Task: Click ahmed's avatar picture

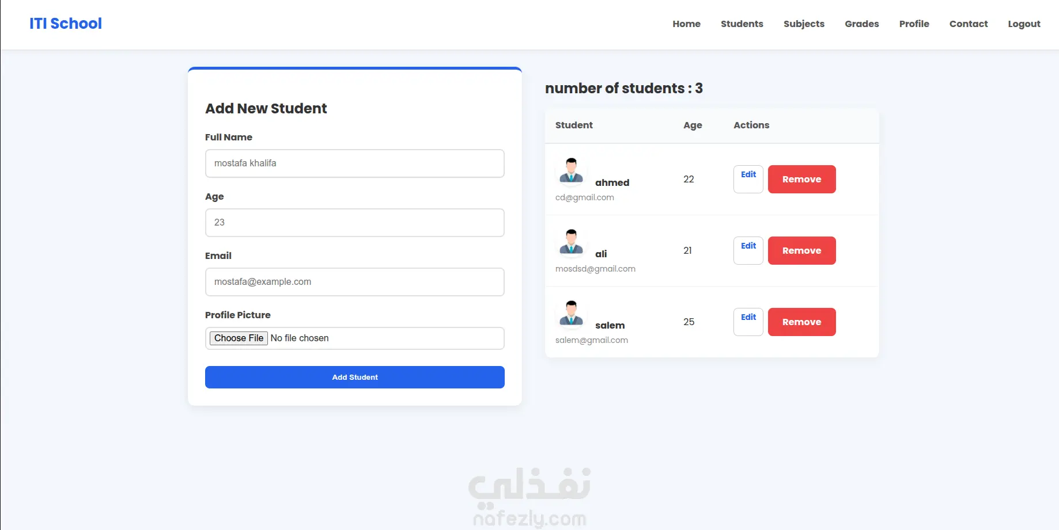Action: click(572, 171)
